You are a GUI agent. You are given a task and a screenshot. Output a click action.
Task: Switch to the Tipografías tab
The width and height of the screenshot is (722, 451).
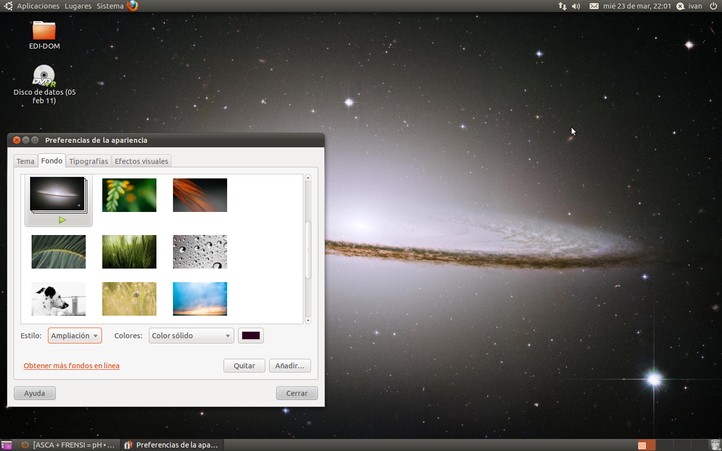click(x=88, y=161)
